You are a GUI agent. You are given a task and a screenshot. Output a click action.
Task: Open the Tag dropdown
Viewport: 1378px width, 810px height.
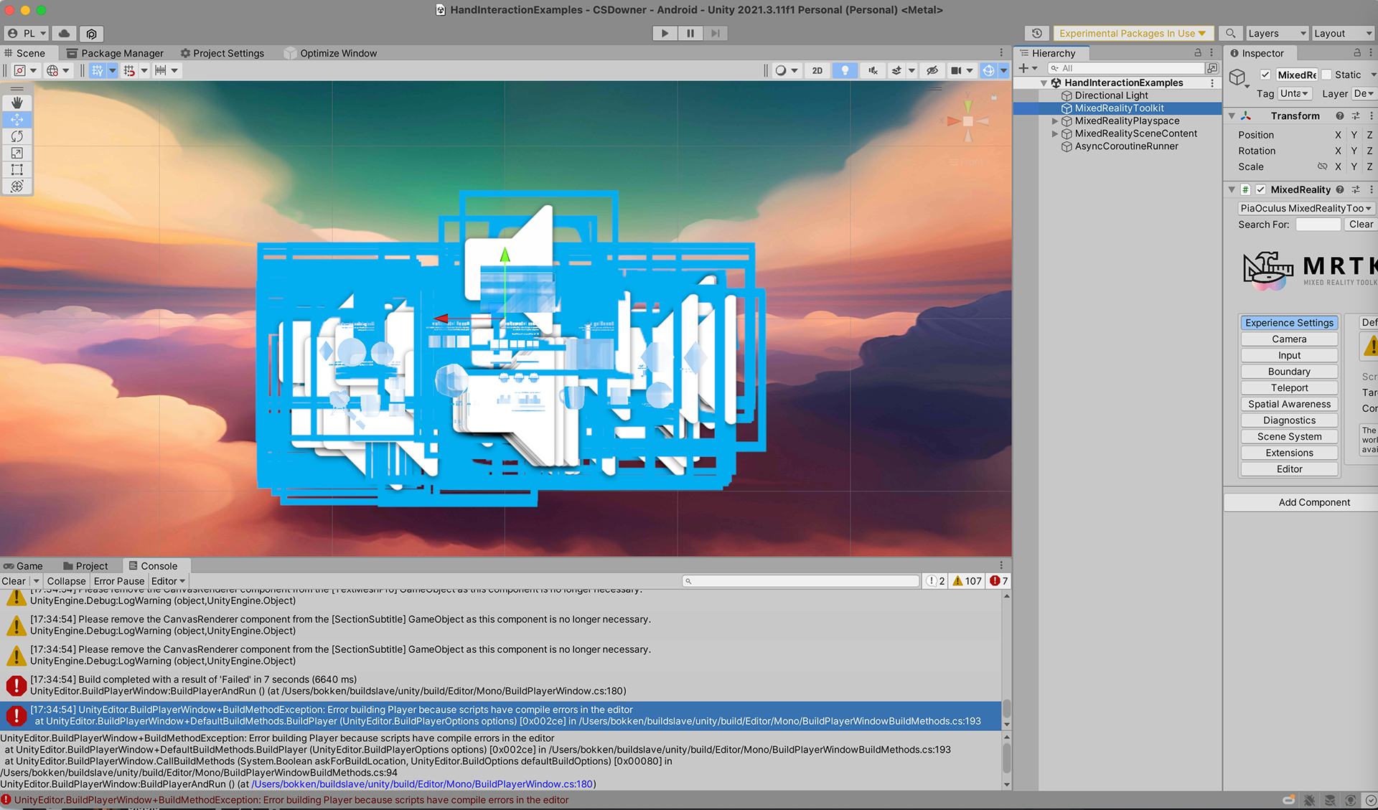pos(1294,93)
